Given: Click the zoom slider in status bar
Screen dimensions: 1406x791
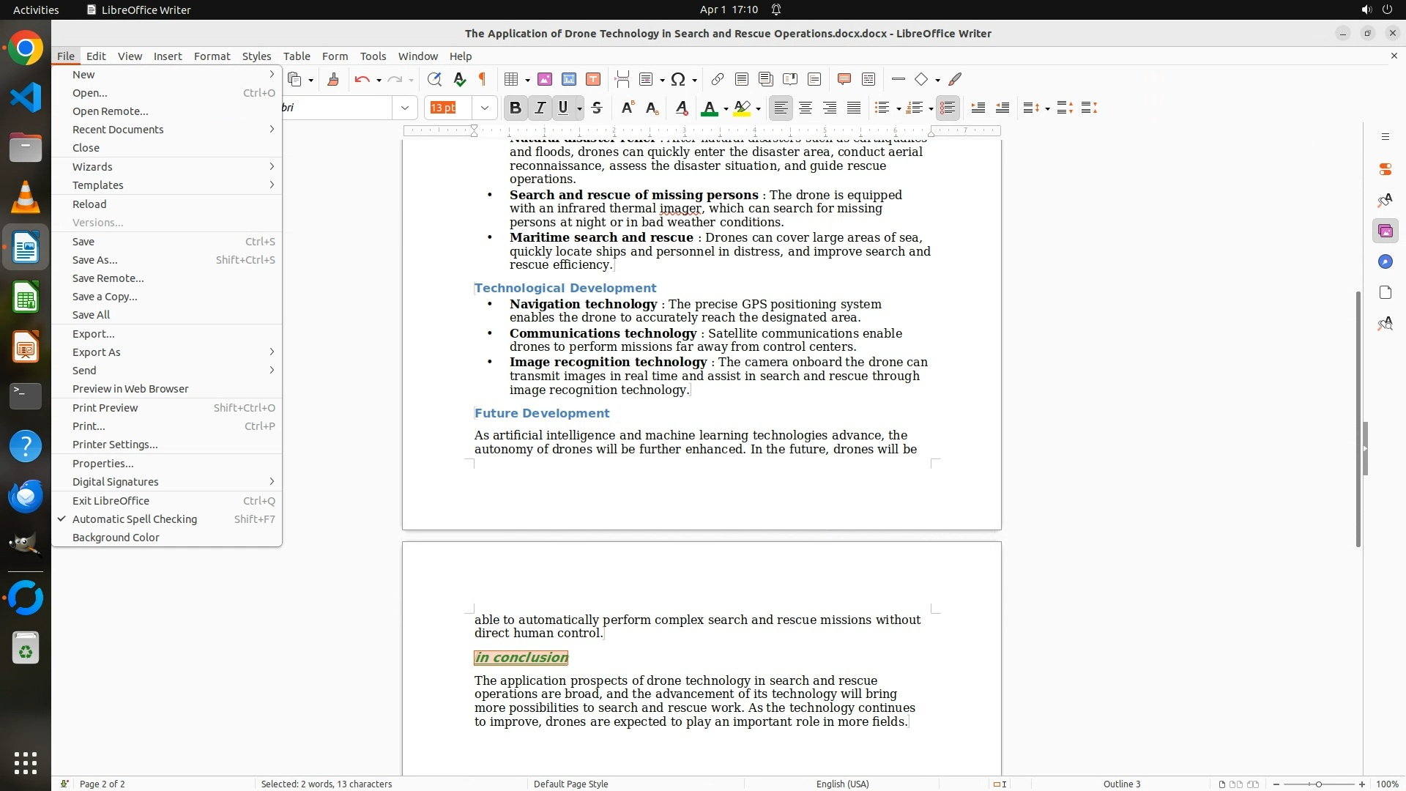Looking at the screenshot, I should pyautogui.click(x=1318, y=784).
